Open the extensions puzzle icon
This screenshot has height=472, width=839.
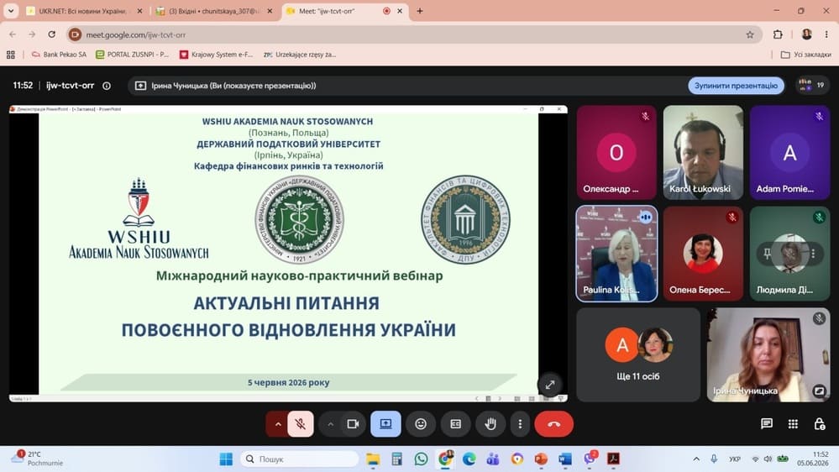point(778,34)
